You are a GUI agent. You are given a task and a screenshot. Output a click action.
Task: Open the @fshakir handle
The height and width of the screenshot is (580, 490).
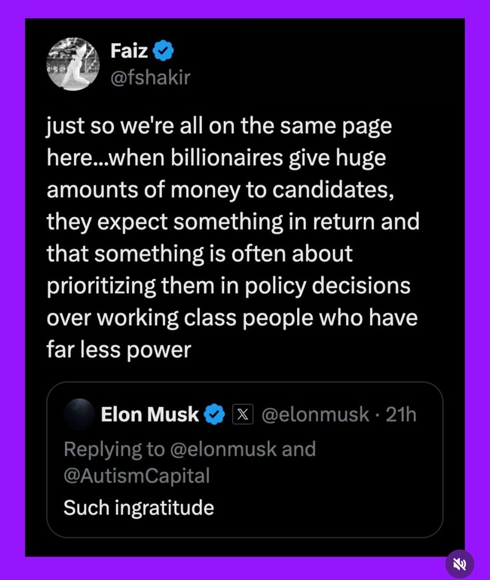point(150,78)
